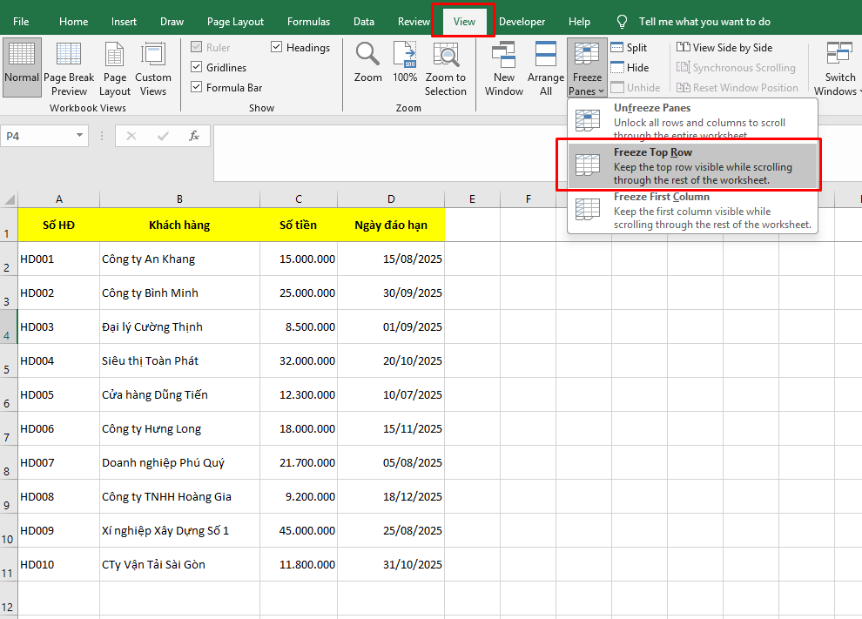Open a New Window

point(503,68)
